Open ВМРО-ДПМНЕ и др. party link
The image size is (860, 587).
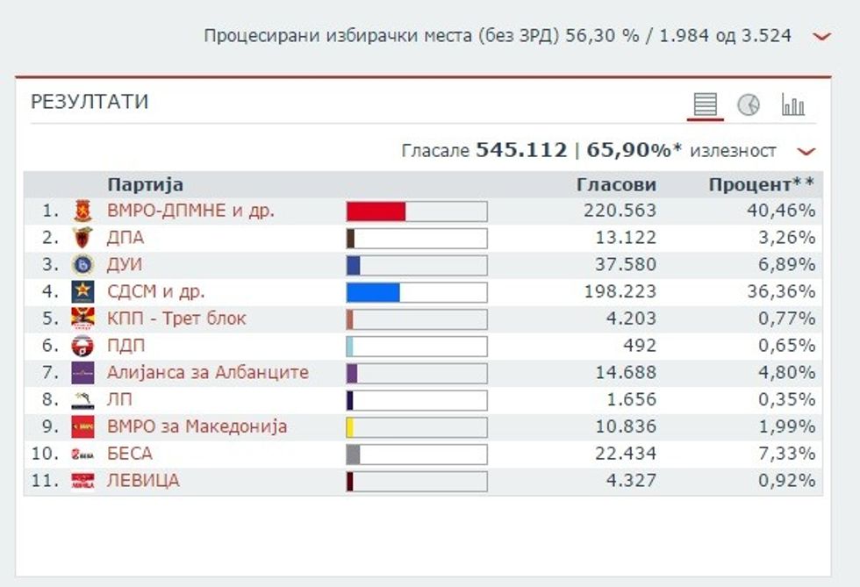190,211
